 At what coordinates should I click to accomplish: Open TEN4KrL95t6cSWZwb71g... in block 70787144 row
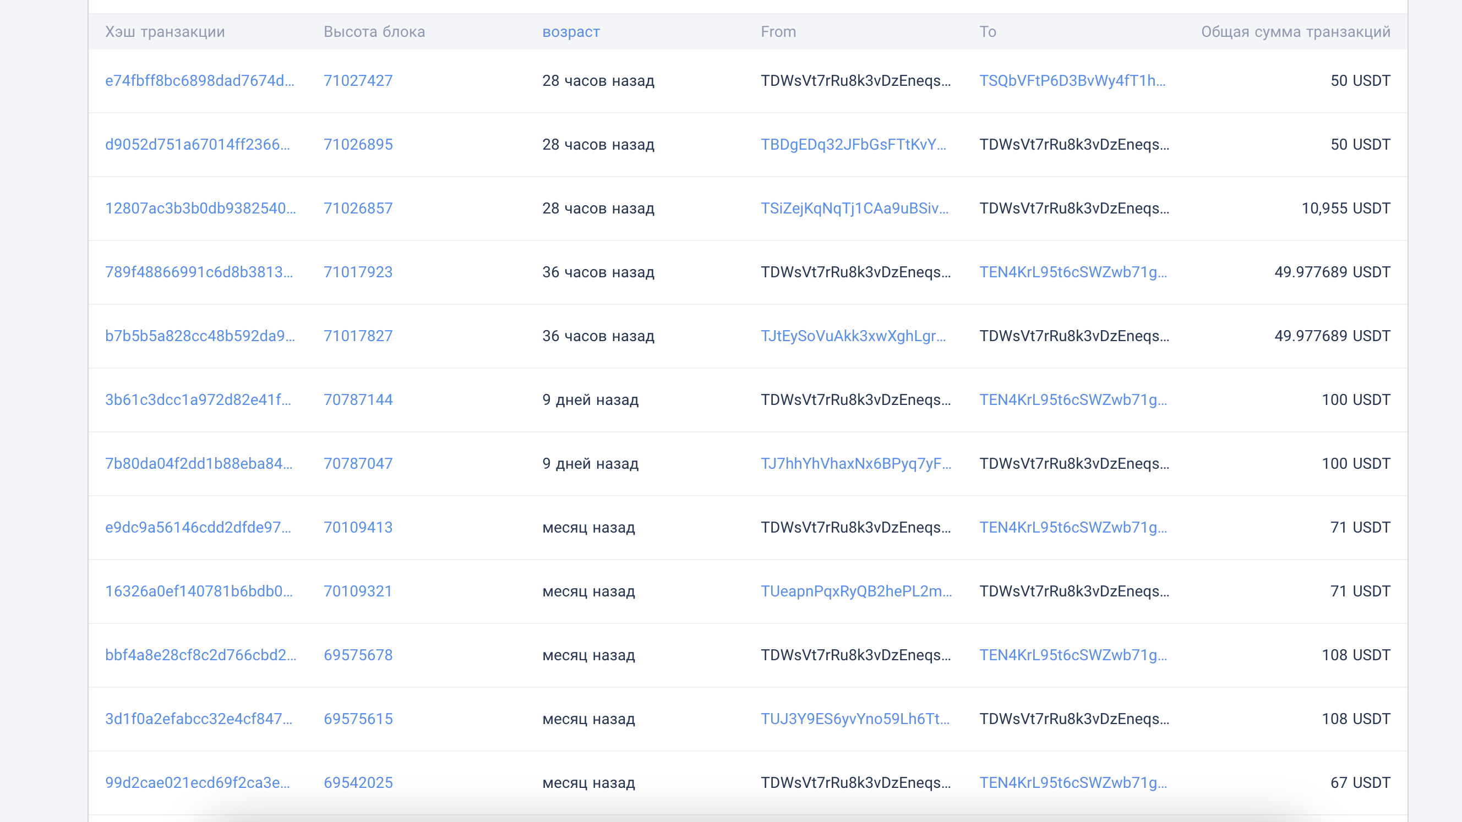pyautogui.click(x=1073, y=400)
